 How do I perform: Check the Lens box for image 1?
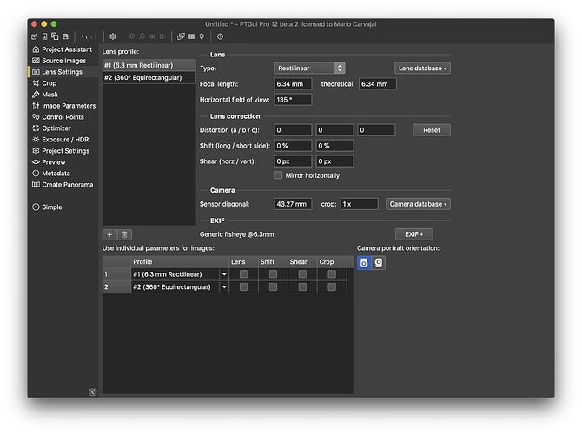(x=243, y=274)
